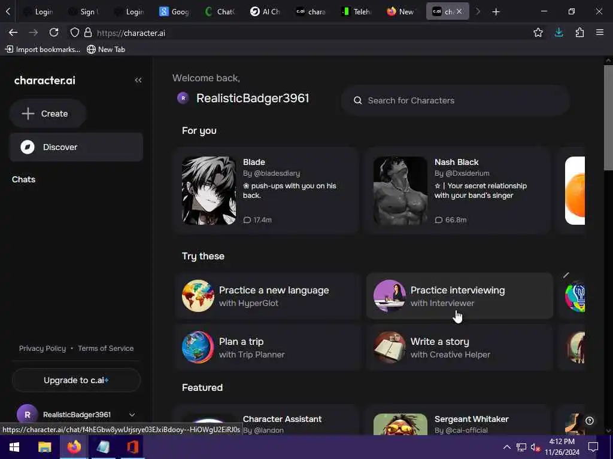Choose Write a story with Creative Helper

pyautogui.click(x=459, y=347)
